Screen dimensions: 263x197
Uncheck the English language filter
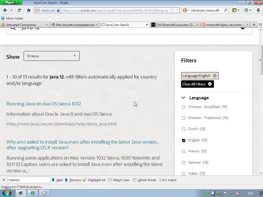click(184, 140)
